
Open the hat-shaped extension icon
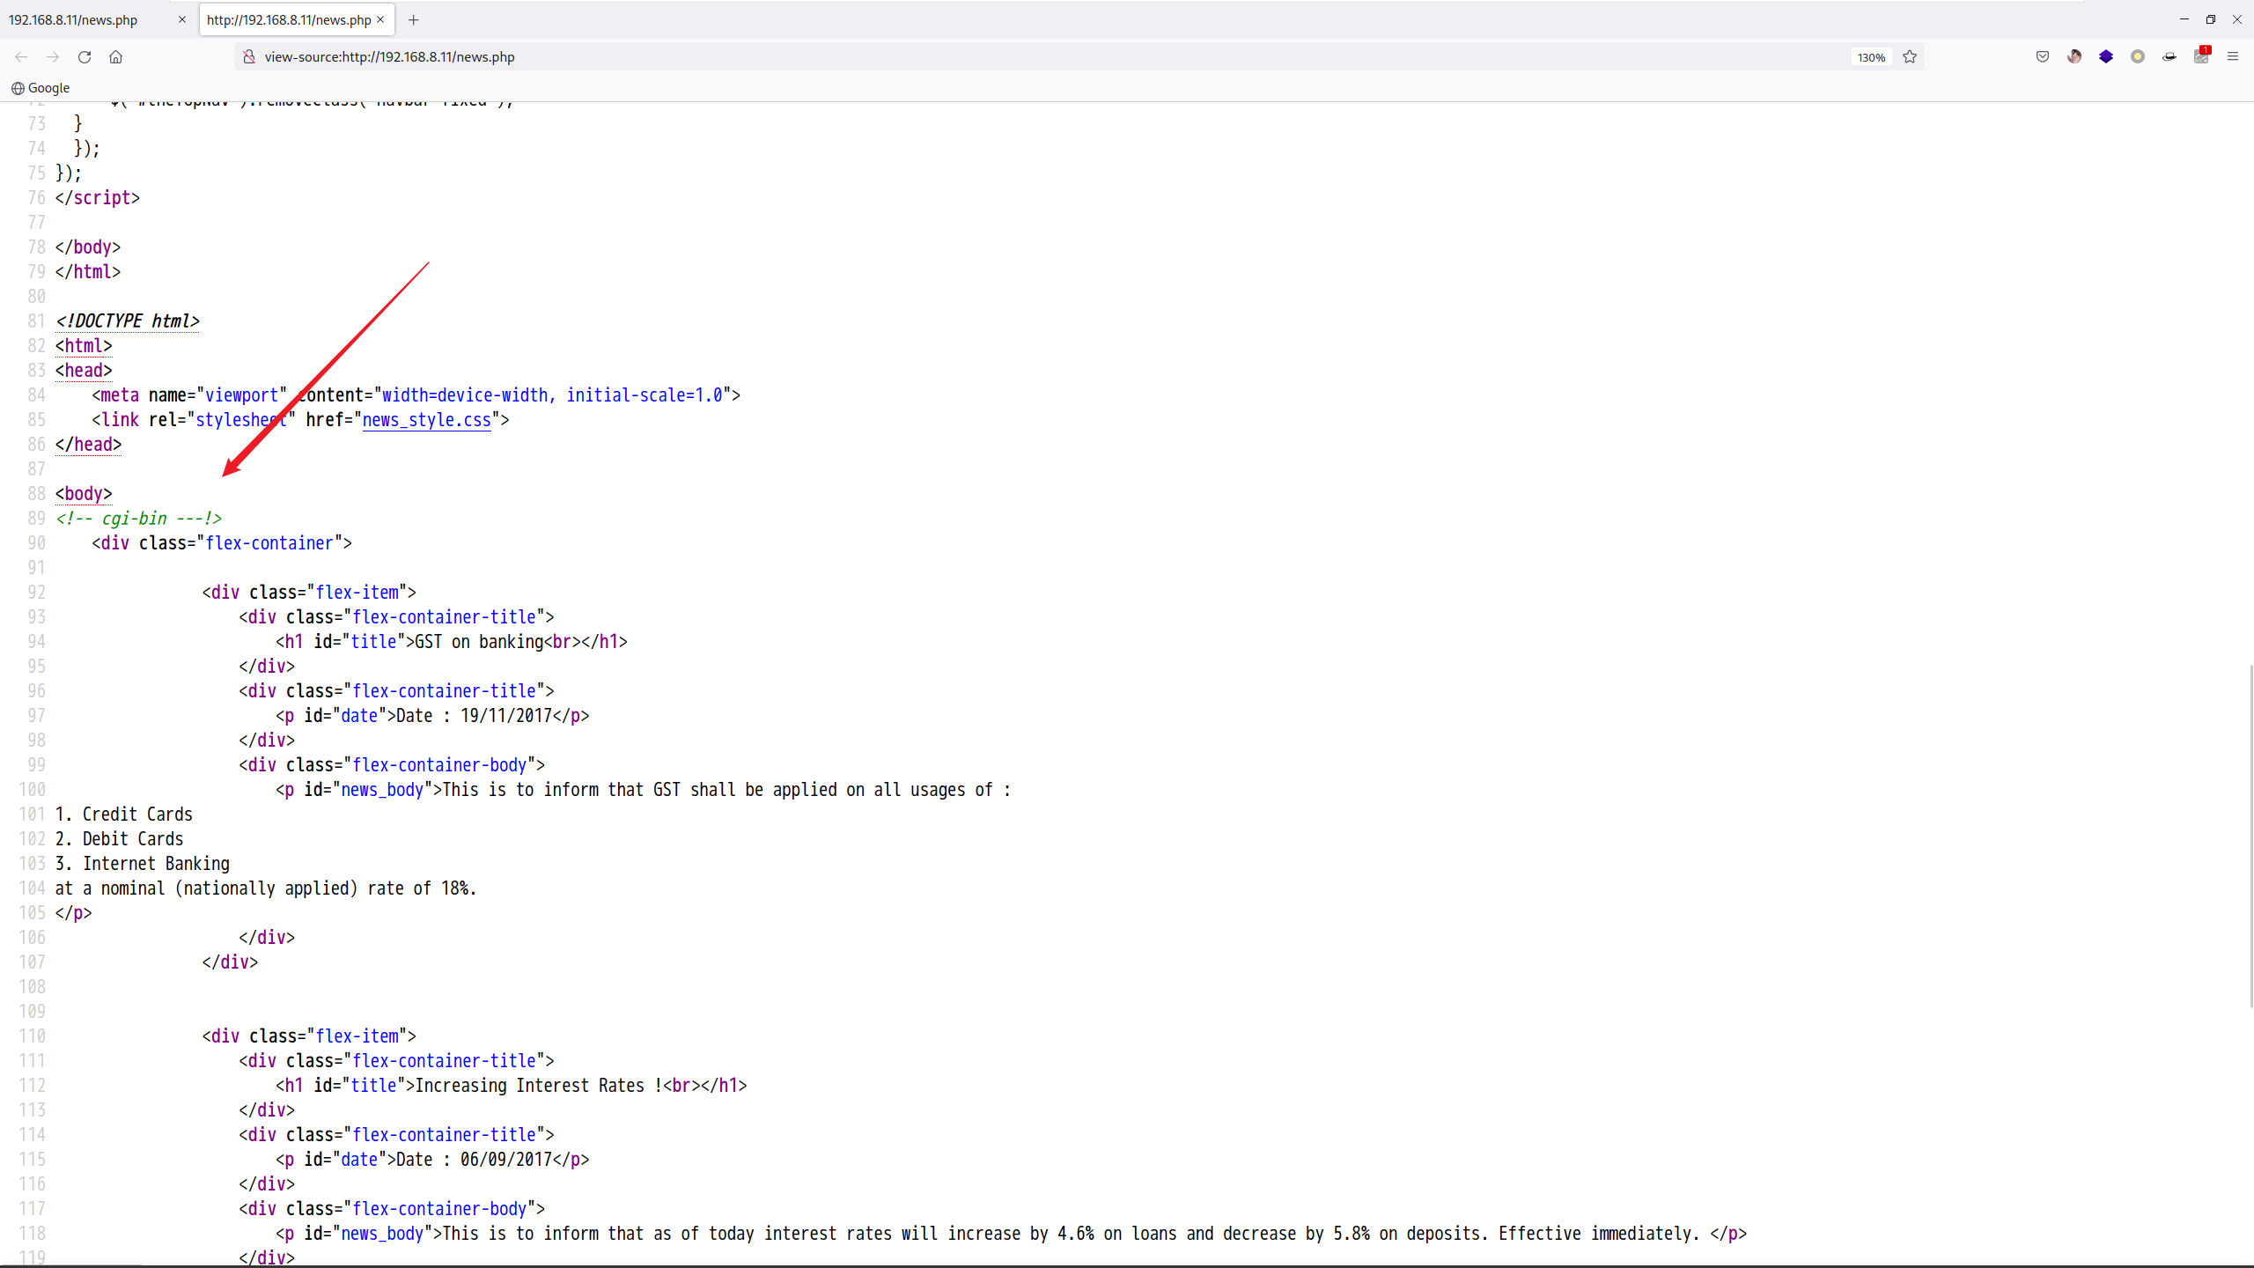tap(2169, 56)
